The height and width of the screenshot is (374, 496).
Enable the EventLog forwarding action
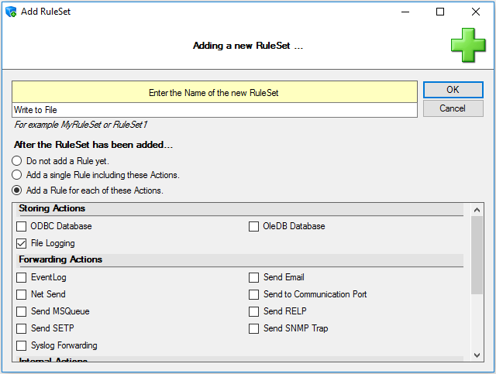click(22, 277)
